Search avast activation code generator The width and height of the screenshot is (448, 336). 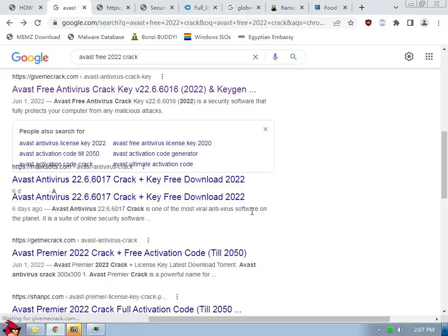155,154
